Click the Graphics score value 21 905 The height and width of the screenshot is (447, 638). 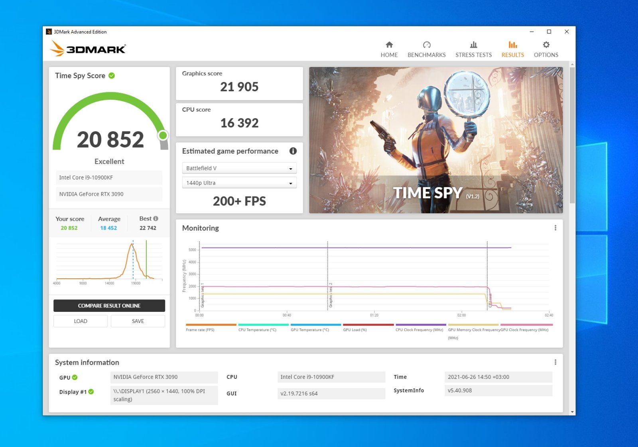click(239, 87)
